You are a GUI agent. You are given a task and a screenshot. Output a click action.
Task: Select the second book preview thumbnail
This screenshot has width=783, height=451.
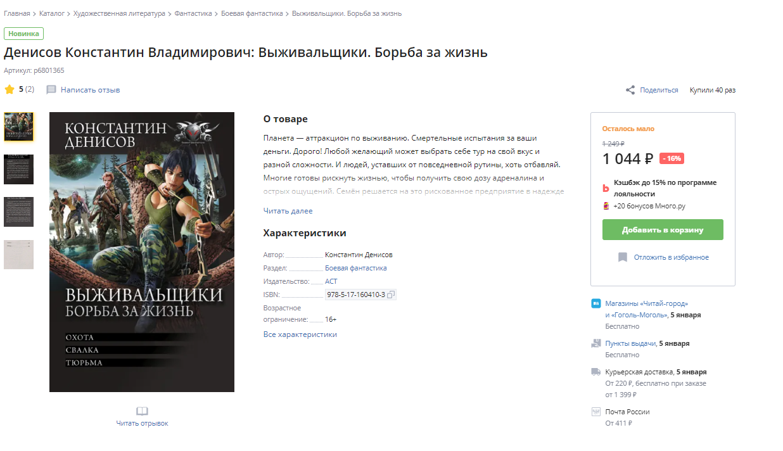18,170
